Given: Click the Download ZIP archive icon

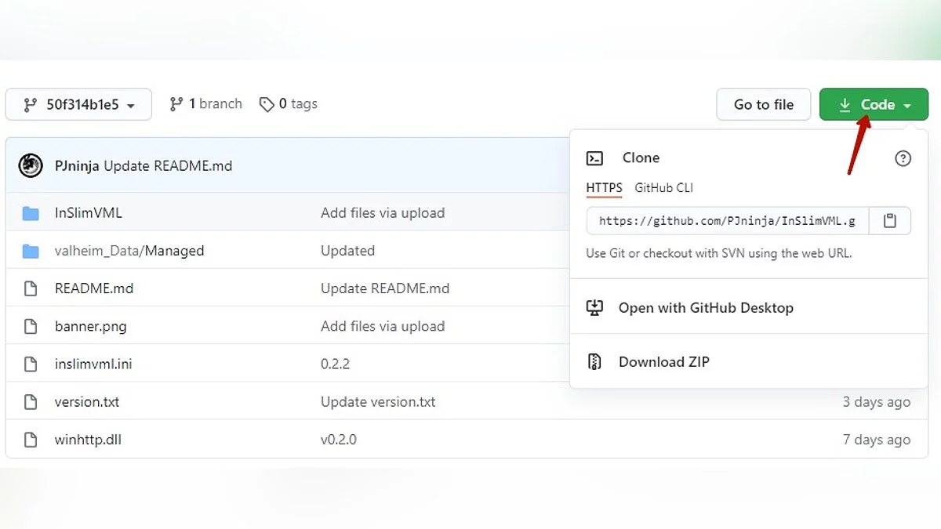Looking at the screenshot, I should click(x=594, y=362).
